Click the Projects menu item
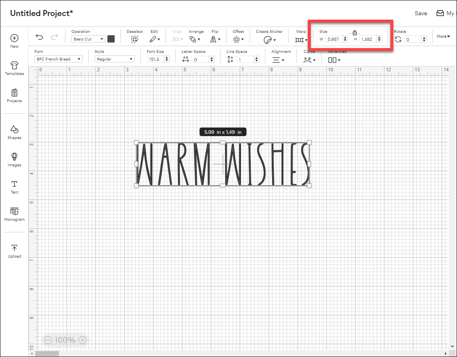The width and height of the screenshot is (457, 357). (x=14, y=95)
